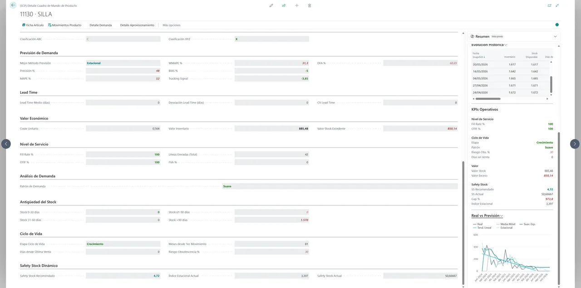This screenshot has height=288, width=581.
Task: Click the collapse page arrows icon
Action: 557,5
